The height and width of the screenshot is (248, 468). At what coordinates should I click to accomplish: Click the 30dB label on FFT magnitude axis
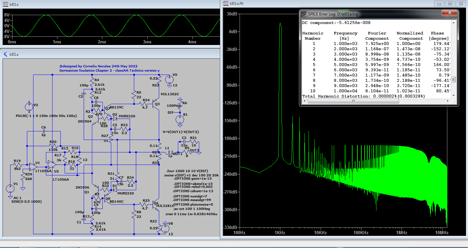point(232,14)
